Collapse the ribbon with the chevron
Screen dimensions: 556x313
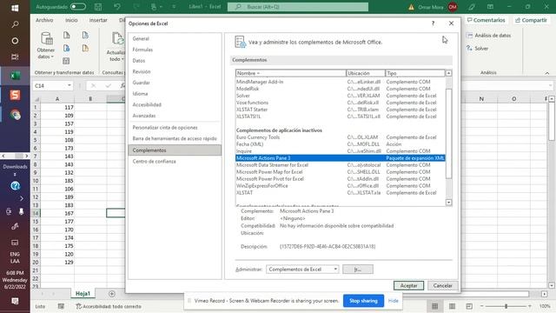point(547,73)
